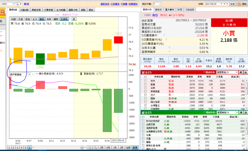The width and height of the screenshot is (248, 151).
Task: Click the next day arrow next to date
Action: [227, 4]
